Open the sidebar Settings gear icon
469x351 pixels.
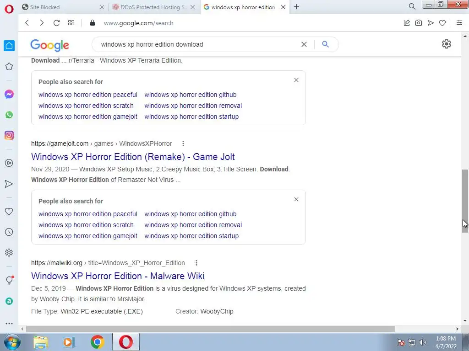coord(9,252)
